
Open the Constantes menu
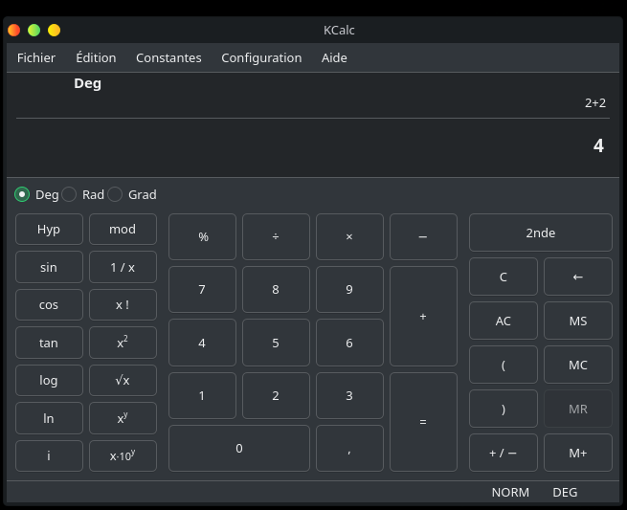(168, 57)
